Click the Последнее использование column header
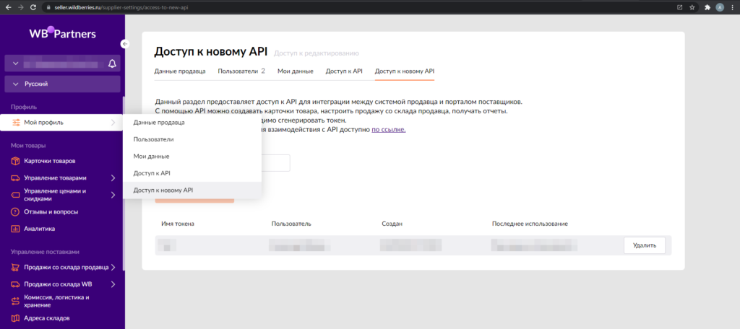 (530, 224)
